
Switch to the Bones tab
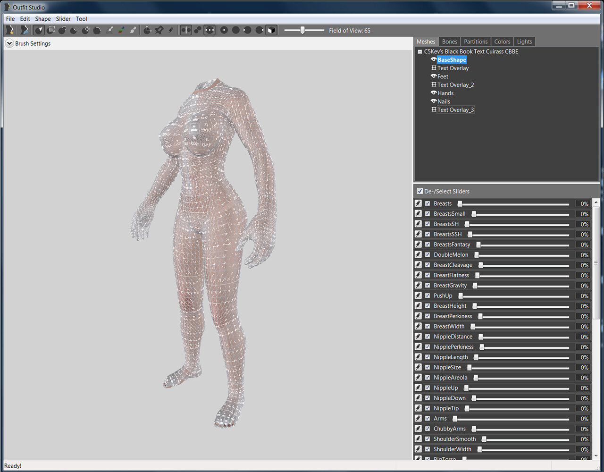pyautogui.click(x=450, y=42)
